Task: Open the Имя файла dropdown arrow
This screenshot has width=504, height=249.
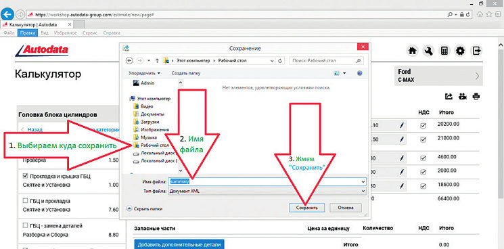Action: (x=363, y=182)
